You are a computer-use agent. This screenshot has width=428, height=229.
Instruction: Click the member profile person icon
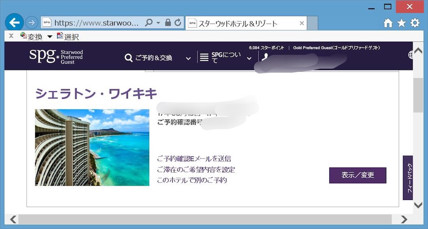[x=265, y=57]
